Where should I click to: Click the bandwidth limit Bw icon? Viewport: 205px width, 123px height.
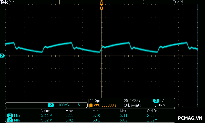tap(79, 105)
